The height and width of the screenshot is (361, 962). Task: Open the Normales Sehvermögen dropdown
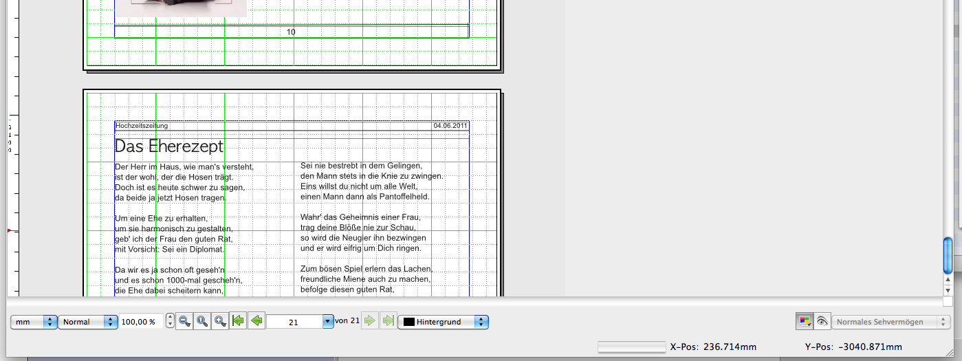(x=946, y=322)
